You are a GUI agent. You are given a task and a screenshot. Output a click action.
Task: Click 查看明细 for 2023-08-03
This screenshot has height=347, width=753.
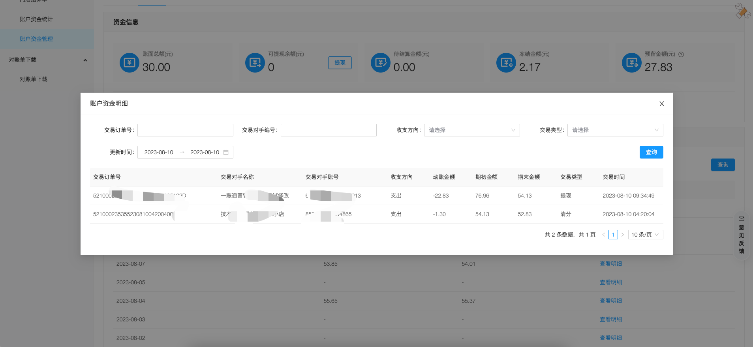(x=611, y=319)
